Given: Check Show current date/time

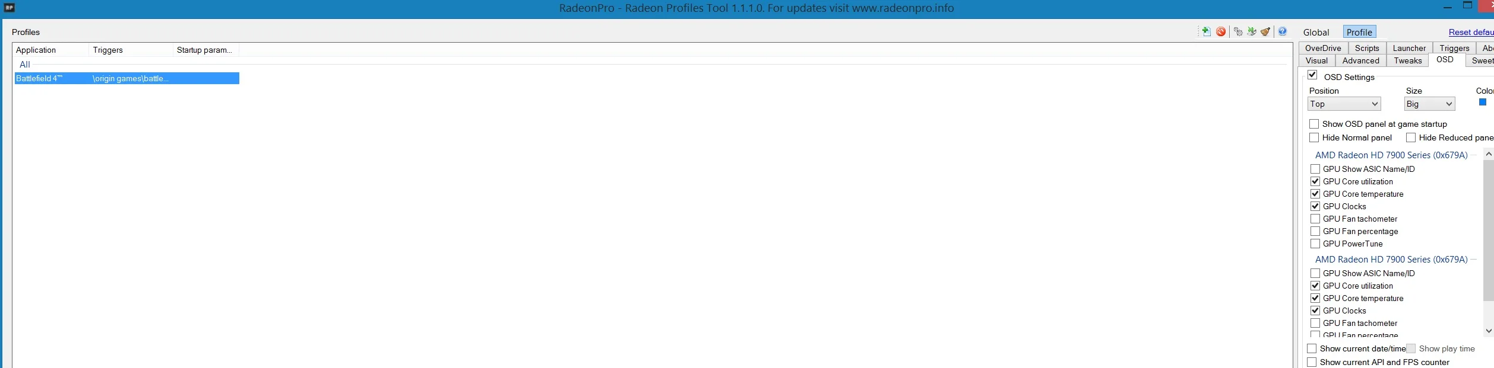Looking at the screenshot, I should click(1312, 348).
